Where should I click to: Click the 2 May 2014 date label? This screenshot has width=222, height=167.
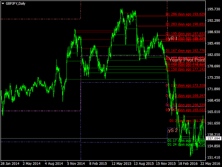point(32,163)
